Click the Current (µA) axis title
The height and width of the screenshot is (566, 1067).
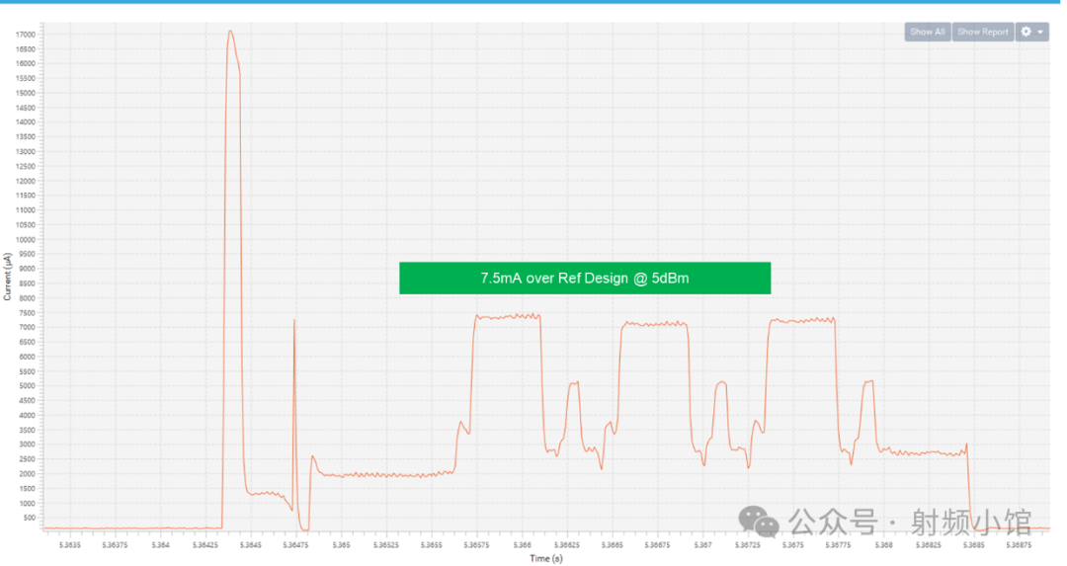pos(8,277)
